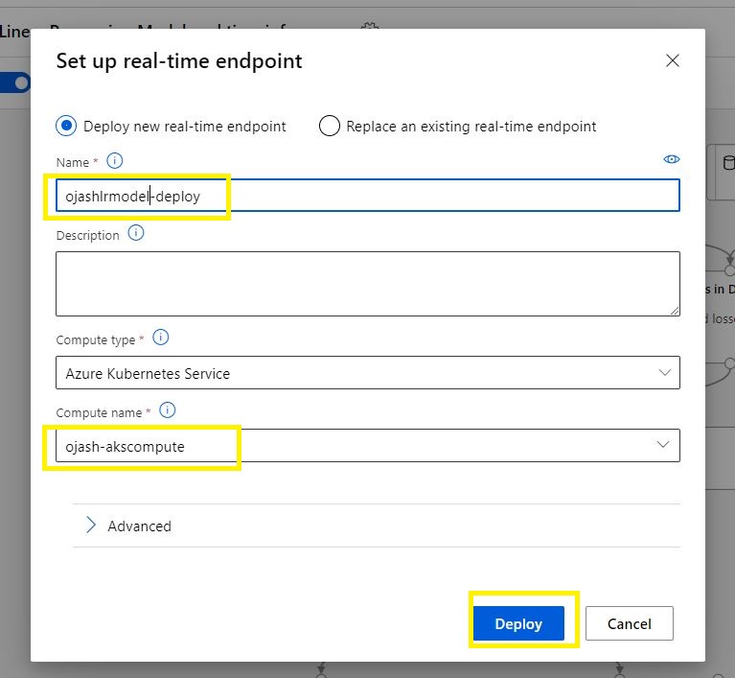Open the Compute name dropdown
Viewport: 735px width, 678px height.
(368, 445)
